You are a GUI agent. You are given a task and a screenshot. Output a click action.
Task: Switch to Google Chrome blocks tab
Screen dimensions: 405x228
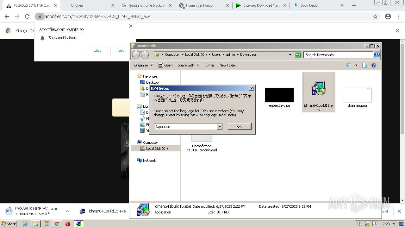coord(147,5)
